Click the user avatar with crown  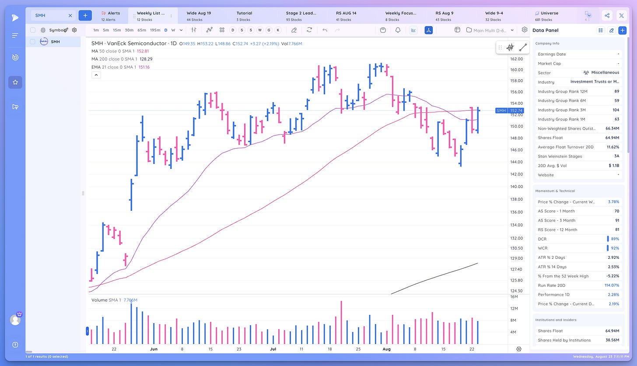point(15,320)
